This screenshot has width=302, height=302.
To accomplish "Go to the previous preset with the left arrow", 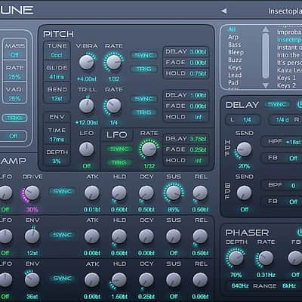I will click(223, 11).
